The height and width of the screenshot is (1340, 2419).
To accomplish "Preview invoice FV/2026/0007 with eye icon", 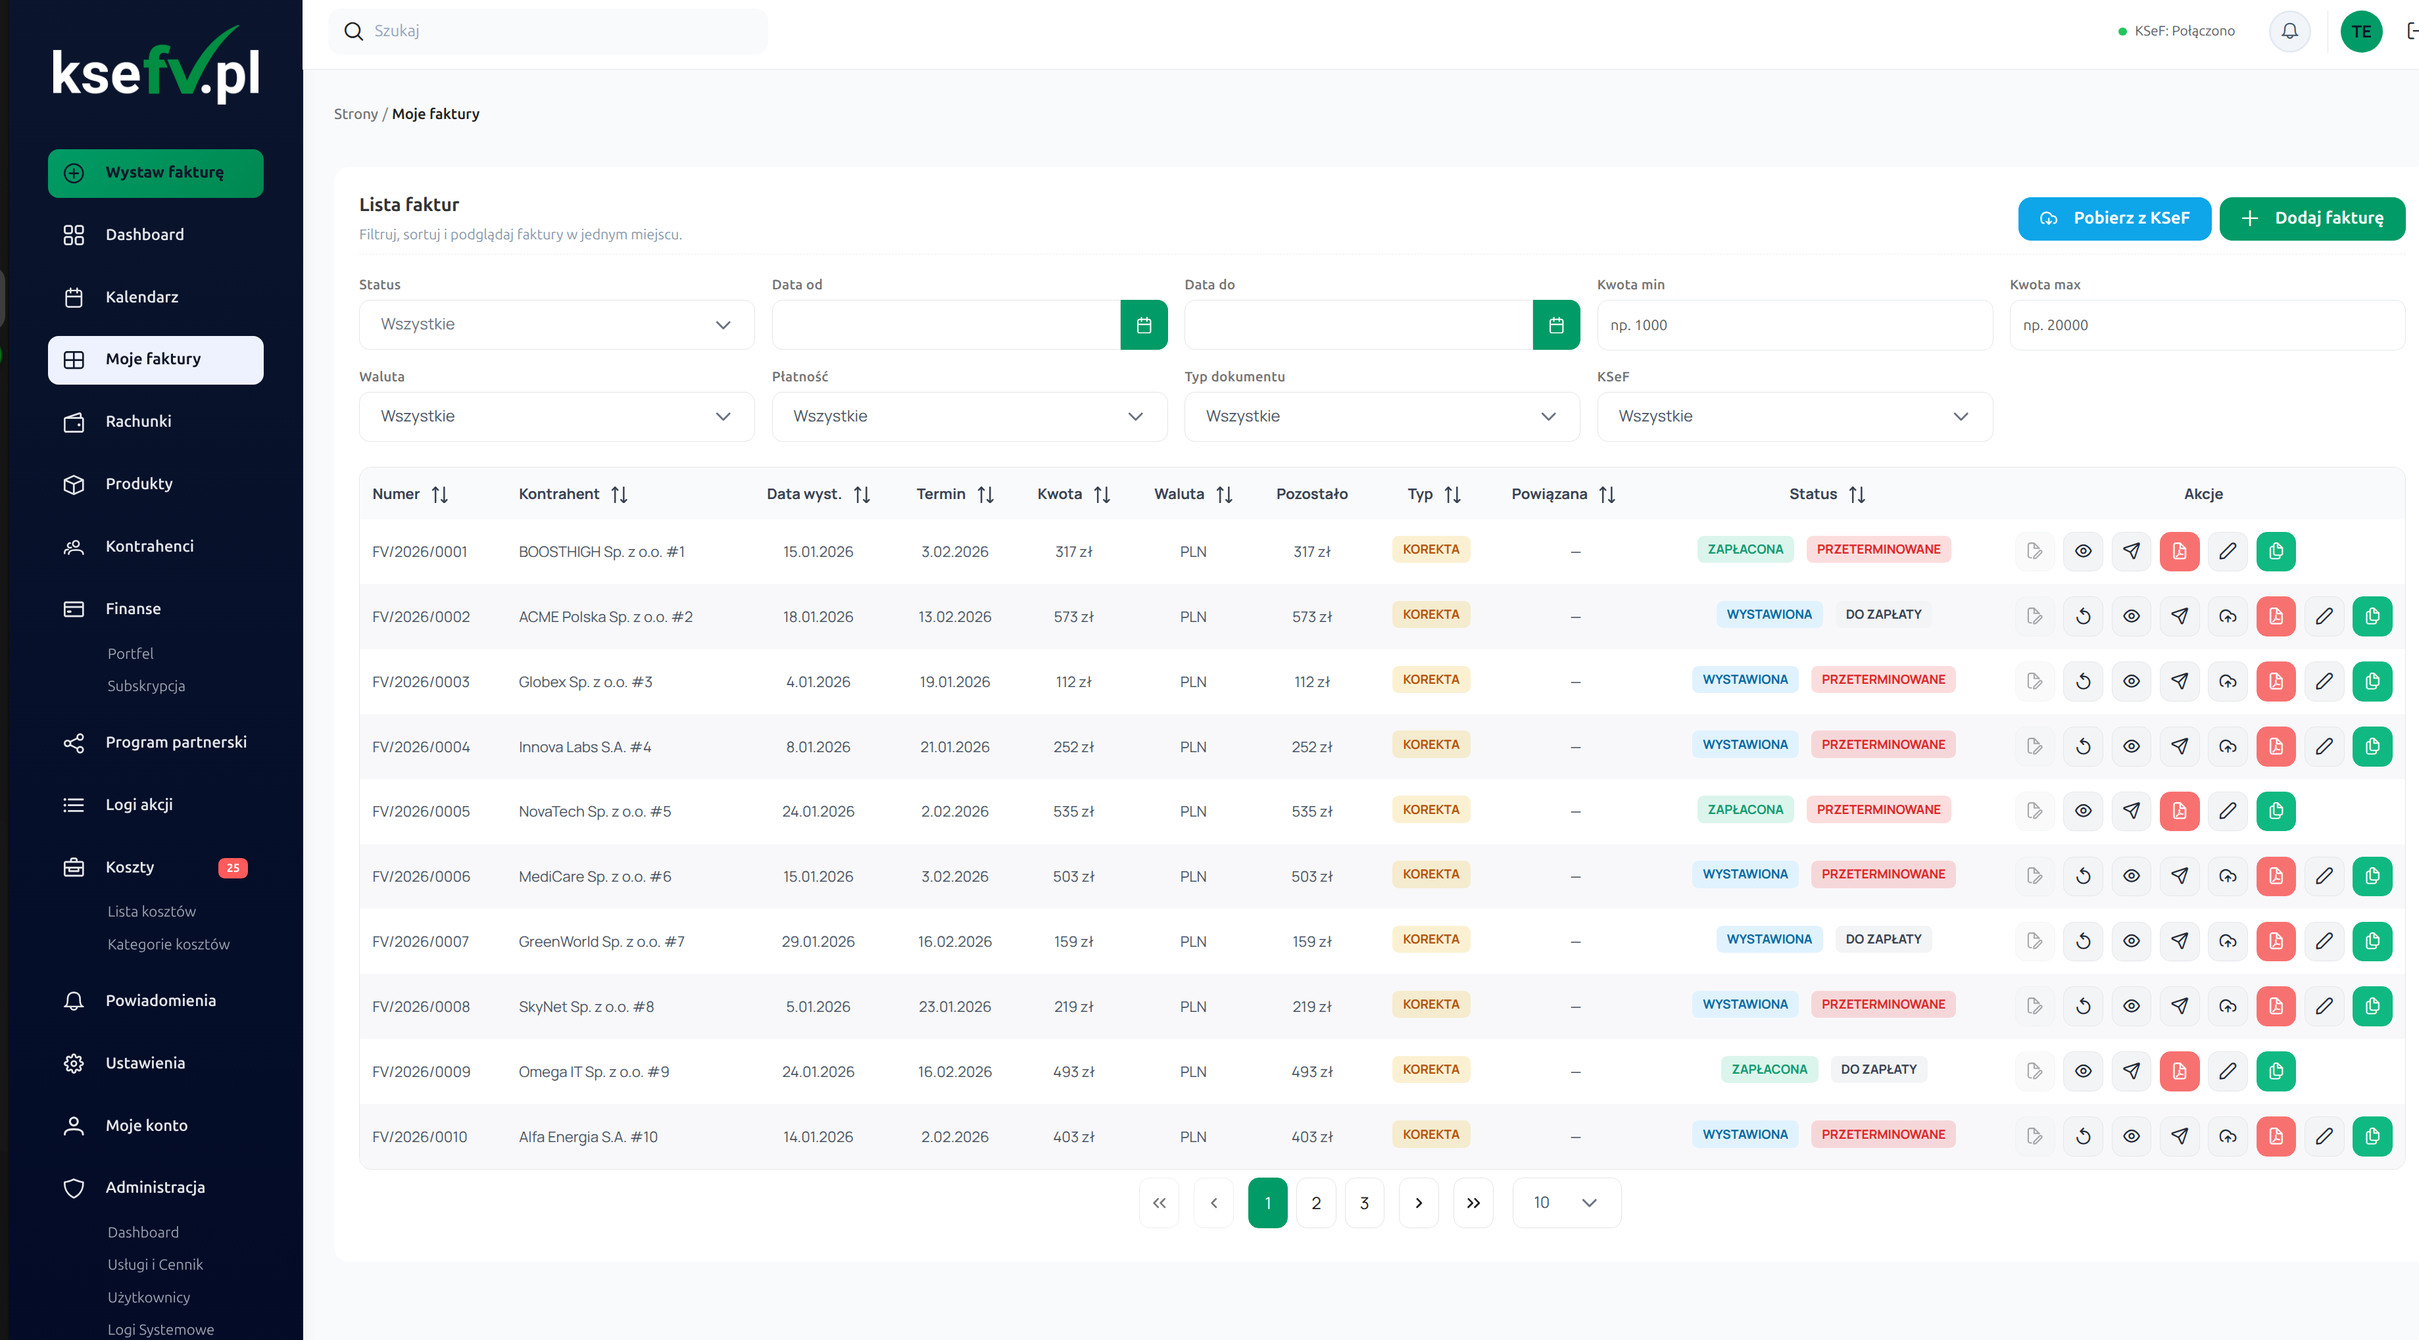I will 2131,941.
